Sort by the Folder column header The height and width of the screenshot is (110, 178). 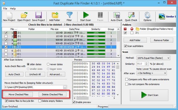point(32,29)
